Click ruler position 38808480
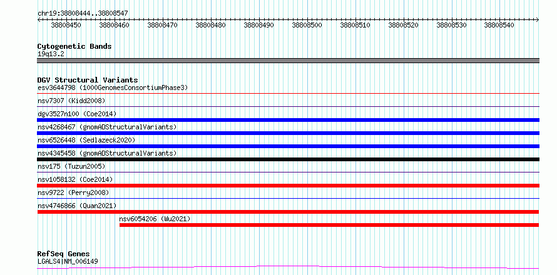 pos(211,25)
